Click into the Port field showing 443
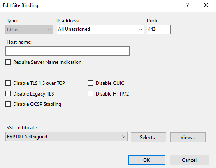 coord(159,30)
